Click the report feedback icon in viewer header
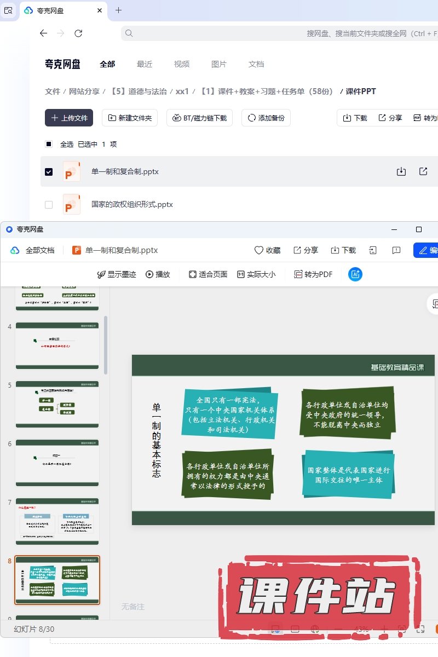Image resolution: width=438 pixels, height=657 pixels. [x=396, y=250]
